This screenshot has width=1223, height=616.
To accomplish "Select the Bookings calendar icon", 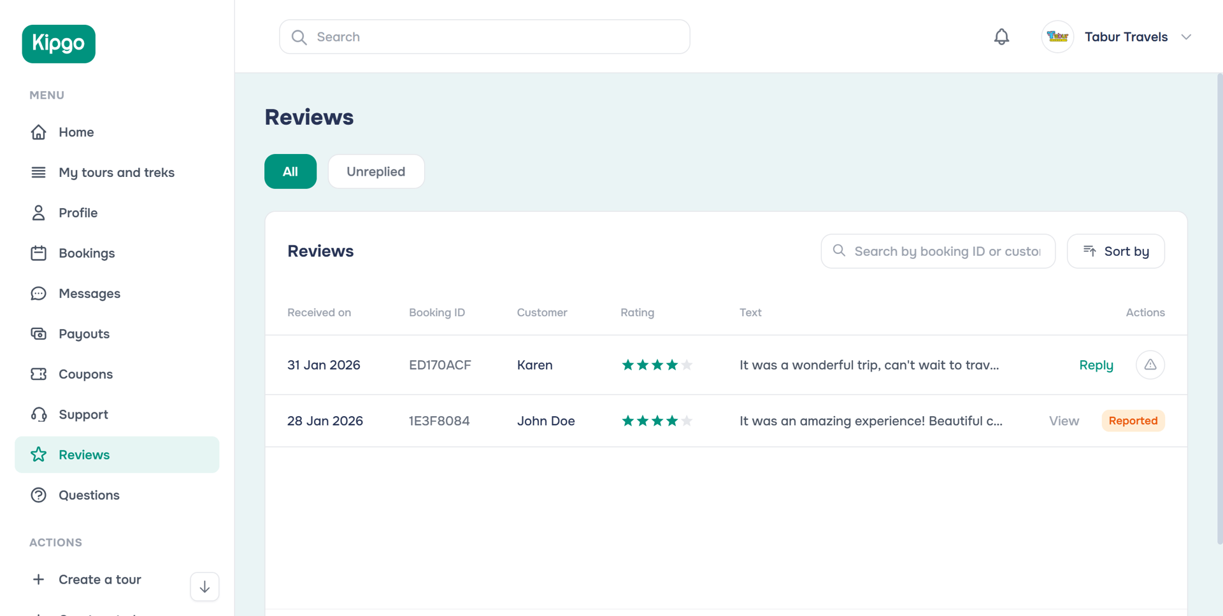I will (x=38, y=253).
